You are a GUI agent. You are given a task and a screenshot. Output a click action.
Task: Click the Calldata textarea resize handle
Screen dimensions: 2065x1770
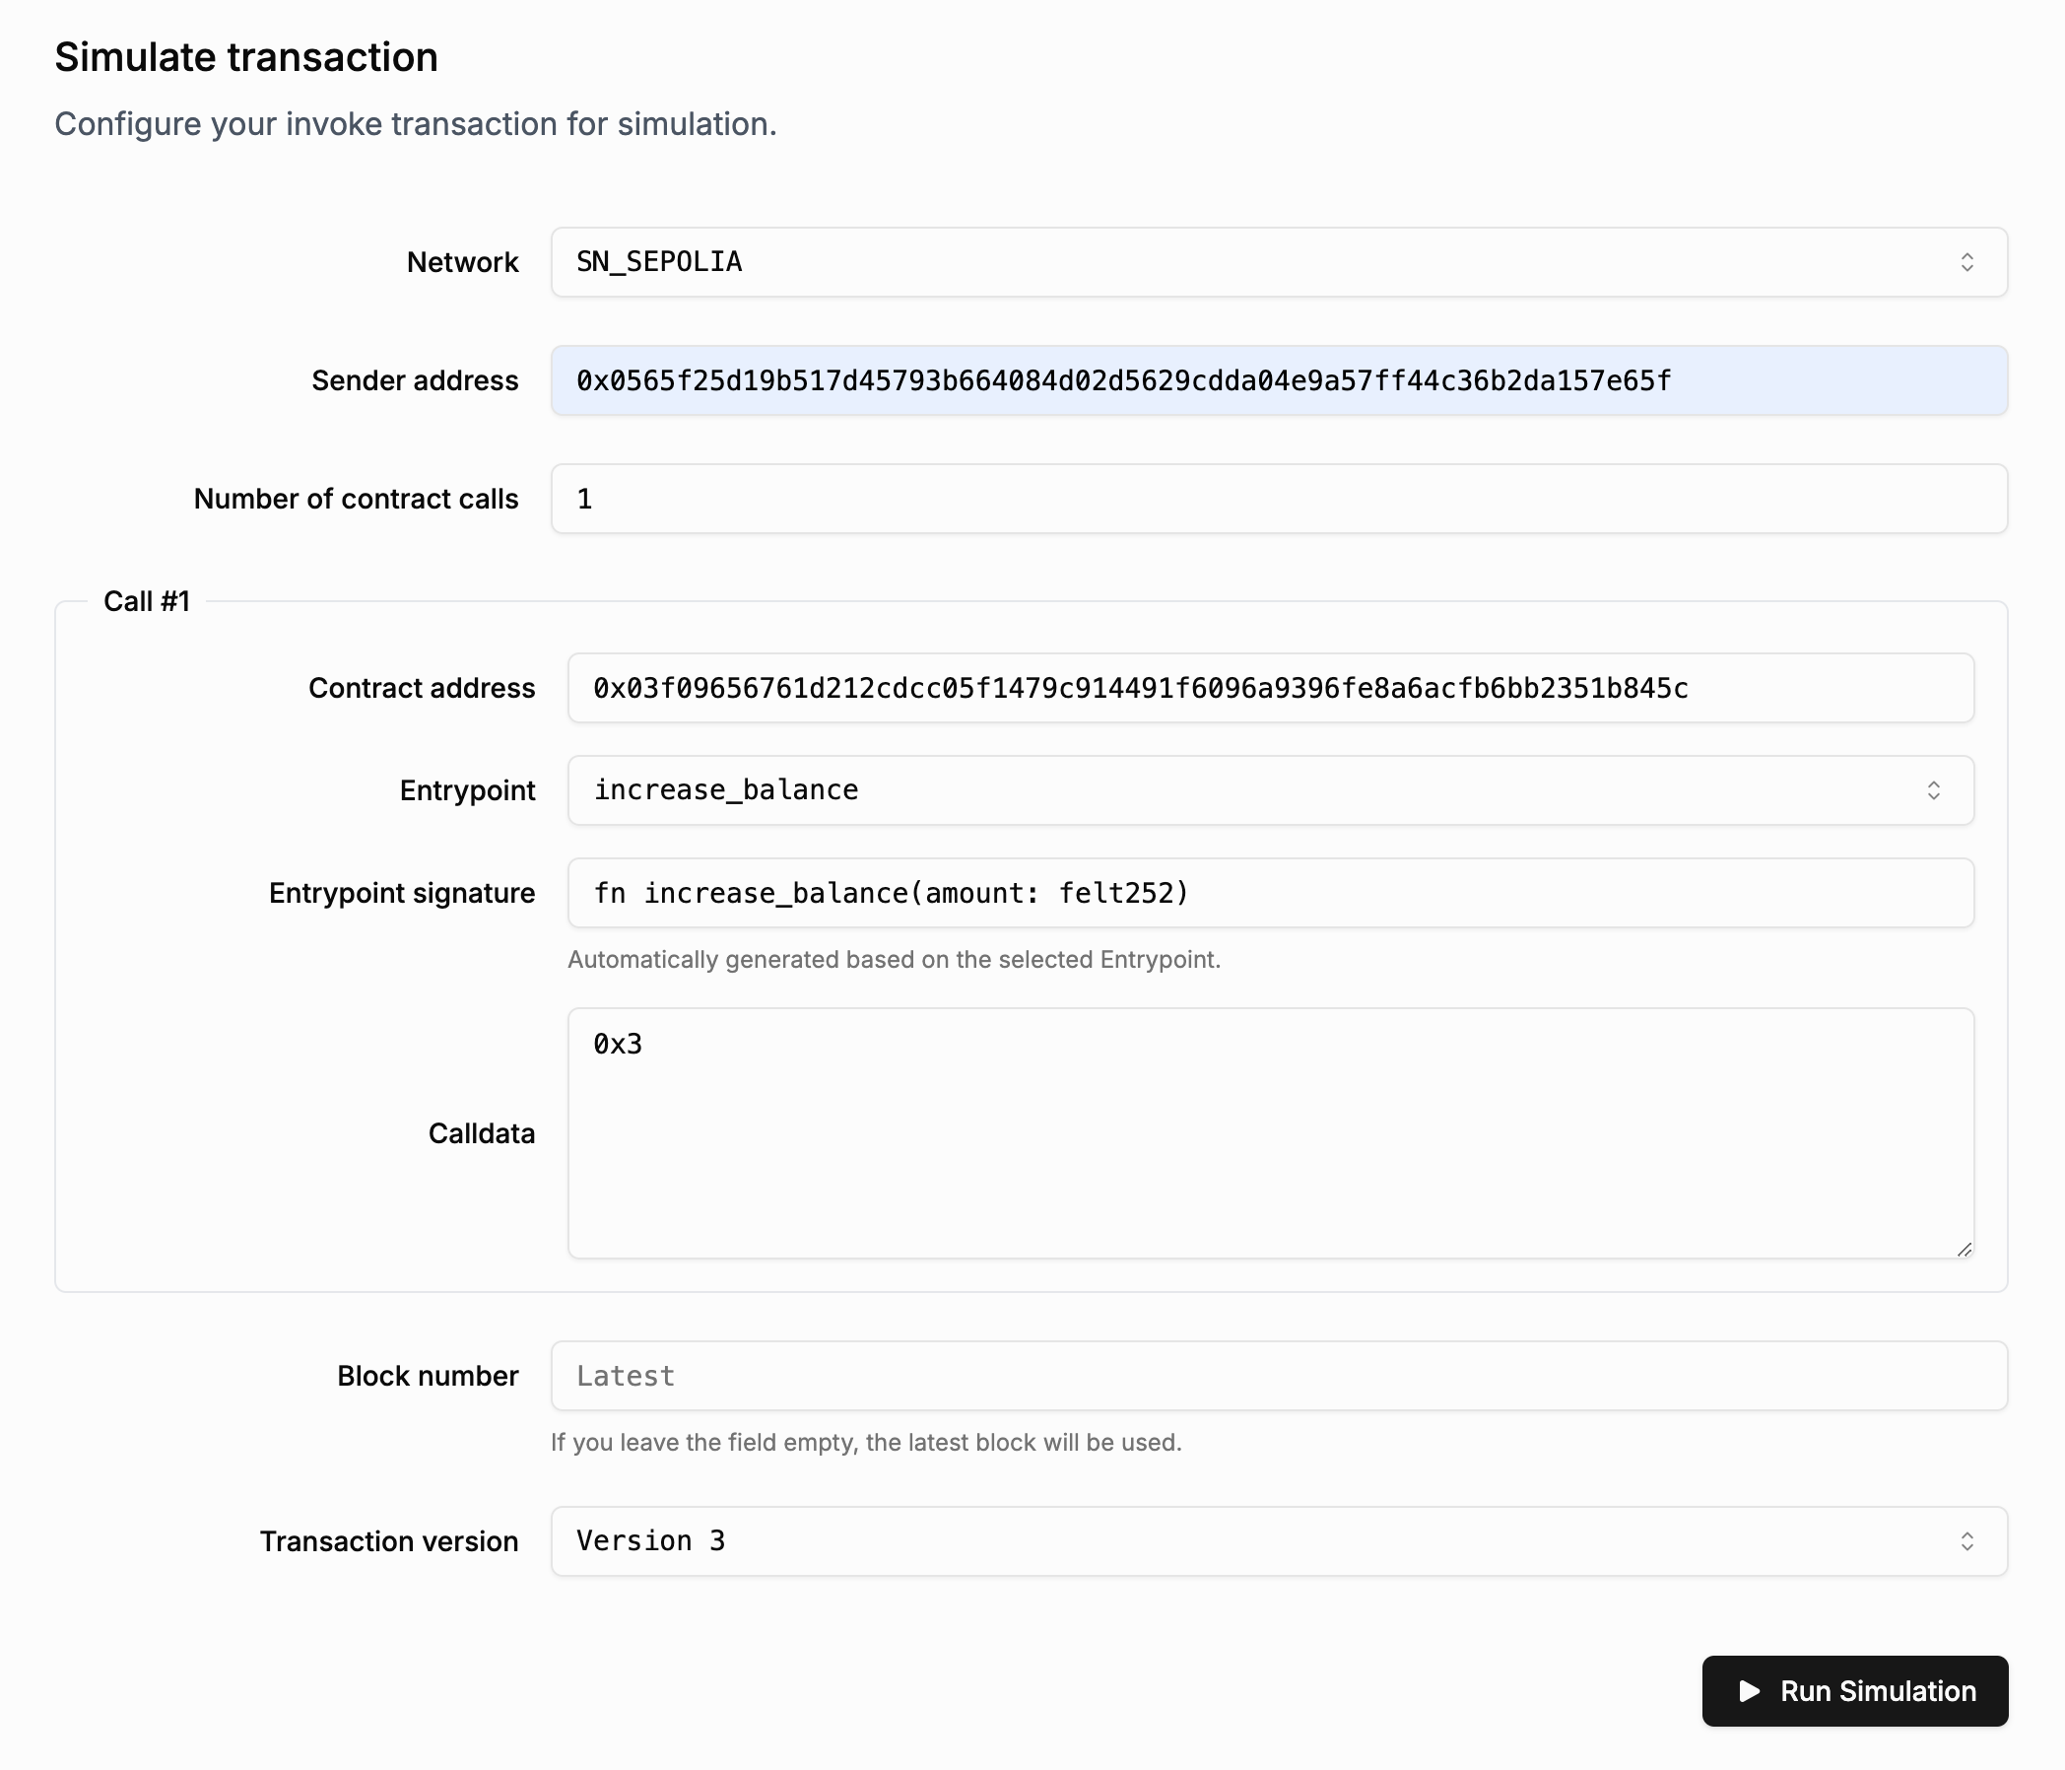tap(1964, 1249)
